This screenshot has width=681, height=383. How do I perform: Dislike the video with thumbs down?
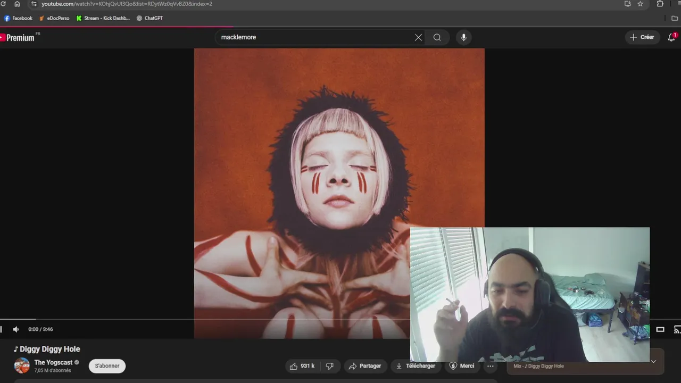(x=330, y=366)
